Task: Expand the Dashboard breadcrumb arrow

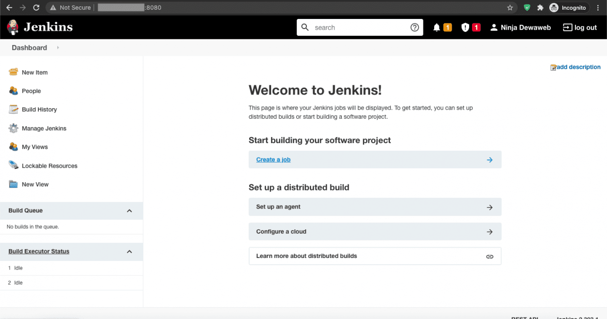Action: pyautogui.click(x=58, y=48)
